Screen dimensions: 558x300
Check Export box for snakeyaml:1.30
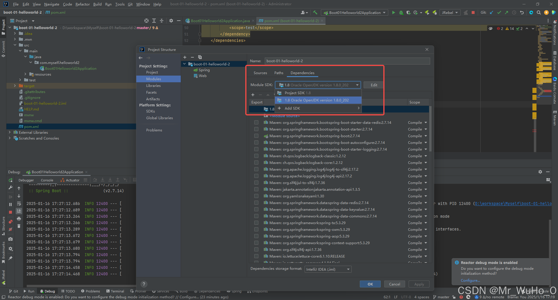[x=256, y=196]
